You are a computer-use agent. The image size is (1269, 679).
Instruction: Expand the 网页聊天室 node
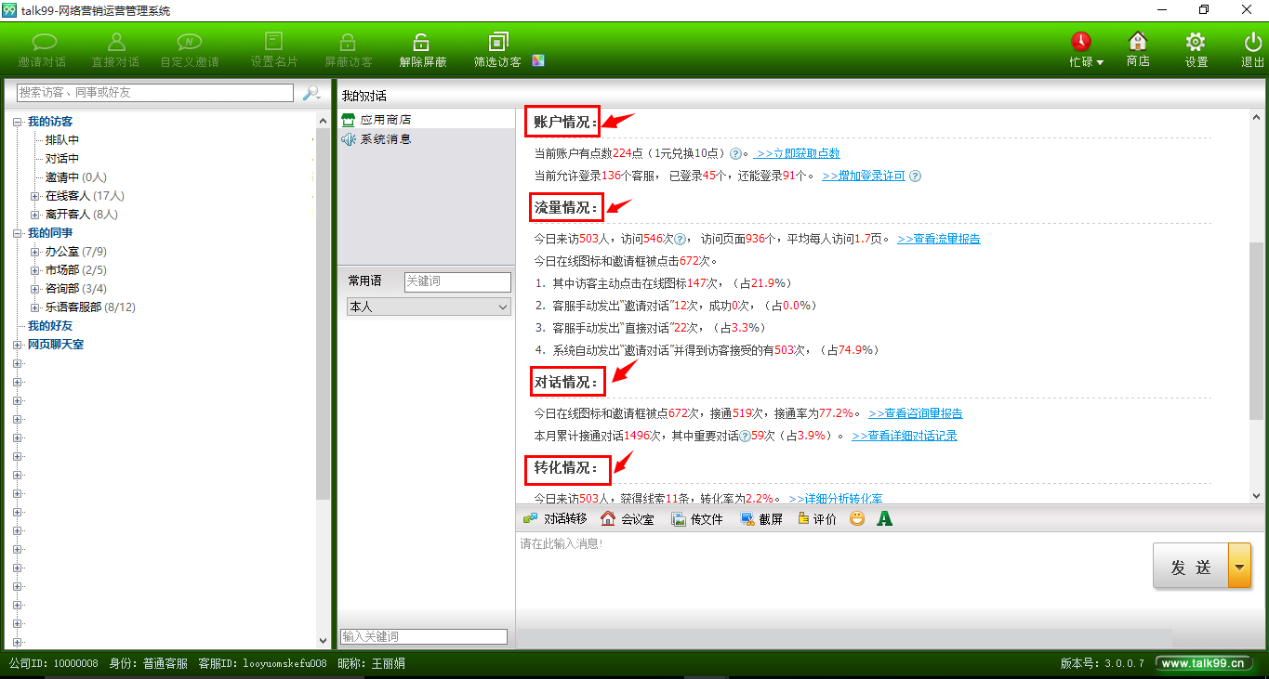point(17,345)
